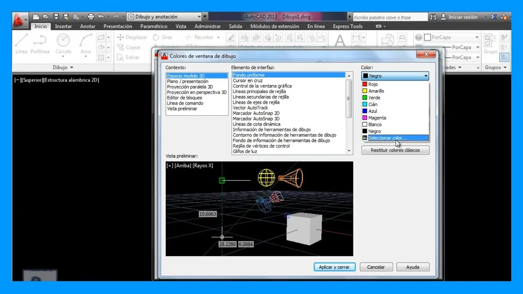Select Línea de comando context
The height and width of the screenshot is (294, 523).
(197, 103)
